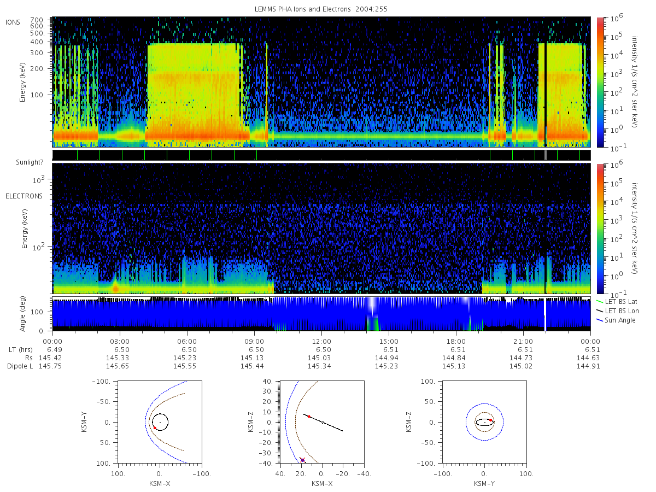Click the plot title "LEMMS PHA Ions and Electrons 2004:255"
Image resolution: width=656 pixels, height=492 pixels.
coord(321,9)
